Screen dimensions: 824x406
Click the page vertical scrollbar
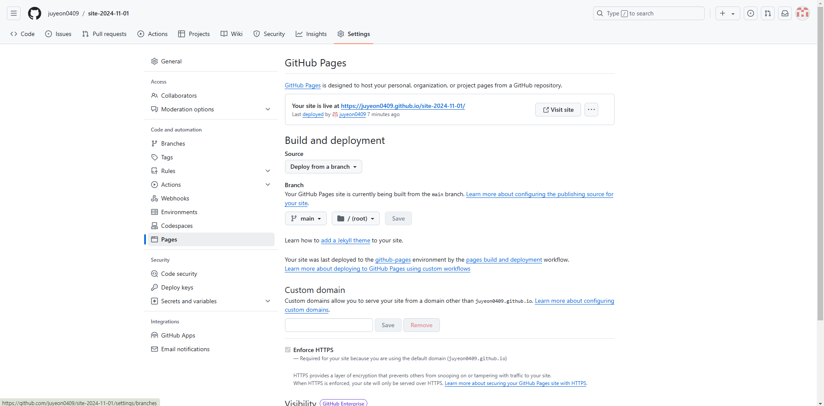[821, 163]
